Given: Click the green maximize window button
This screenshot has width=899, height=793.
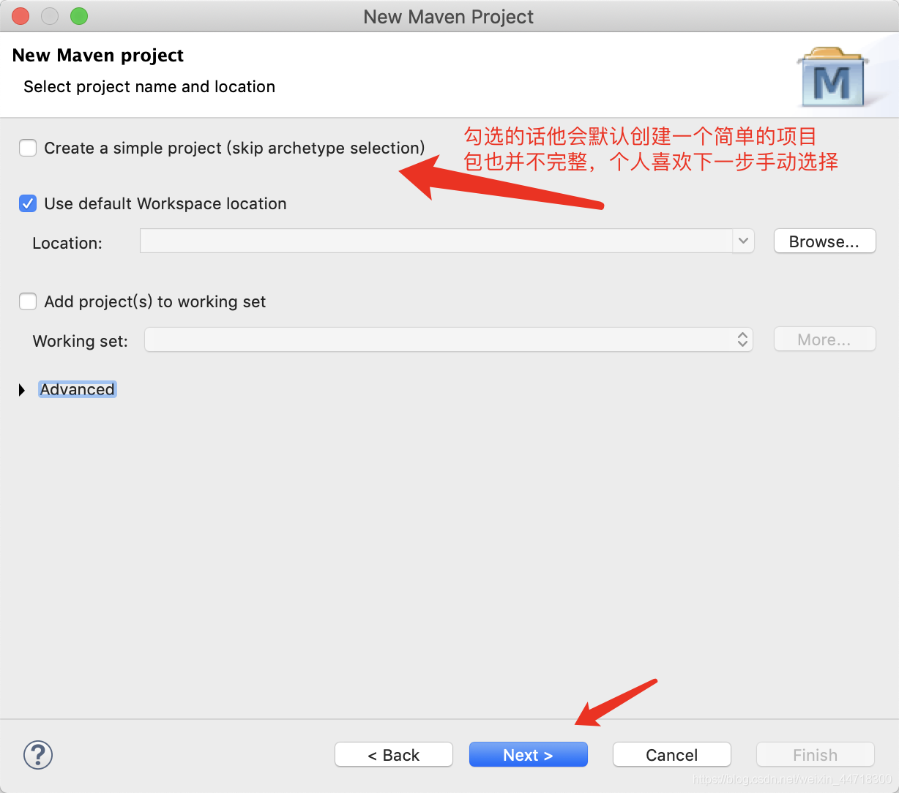Looking at the screenshot, I should [x=78, y=16].
